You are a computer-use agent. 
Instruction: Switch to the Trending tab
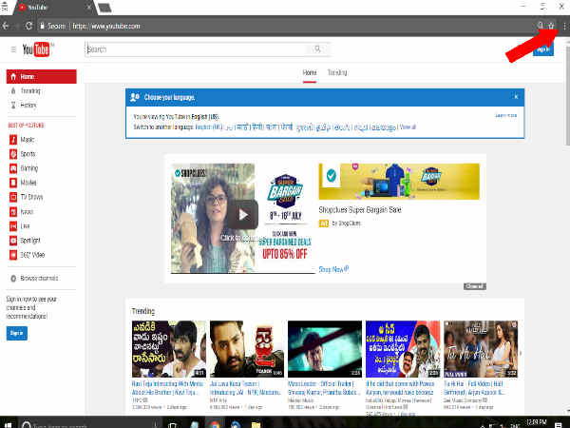[337, 73]
